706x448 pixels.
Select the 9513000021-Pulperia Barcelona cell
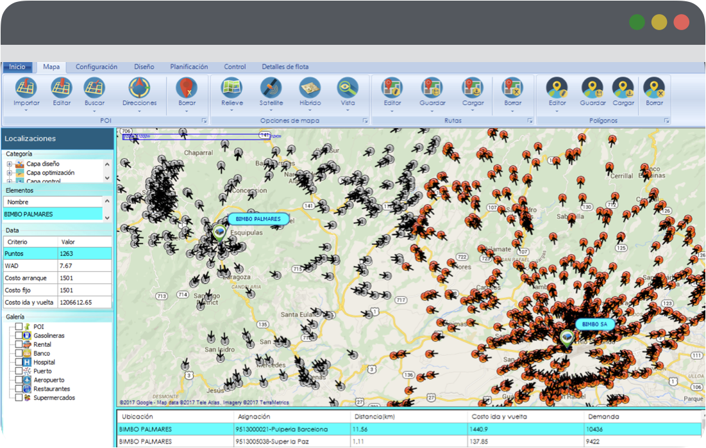tap(292, 429)
